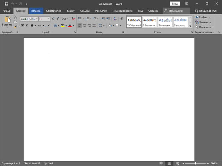This screenshot has width=222, height=166.
Task: Expand the Styles gallery more arrow
Action: coord(190,27)
